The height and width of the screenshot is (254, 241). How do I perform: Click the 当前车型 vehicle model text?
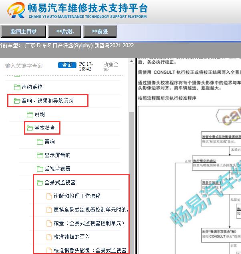67,45
